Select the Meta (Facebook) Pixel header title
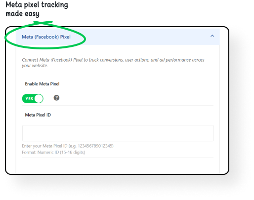Image resolution: width=254 pixels, height=200 pixels. 46,37
